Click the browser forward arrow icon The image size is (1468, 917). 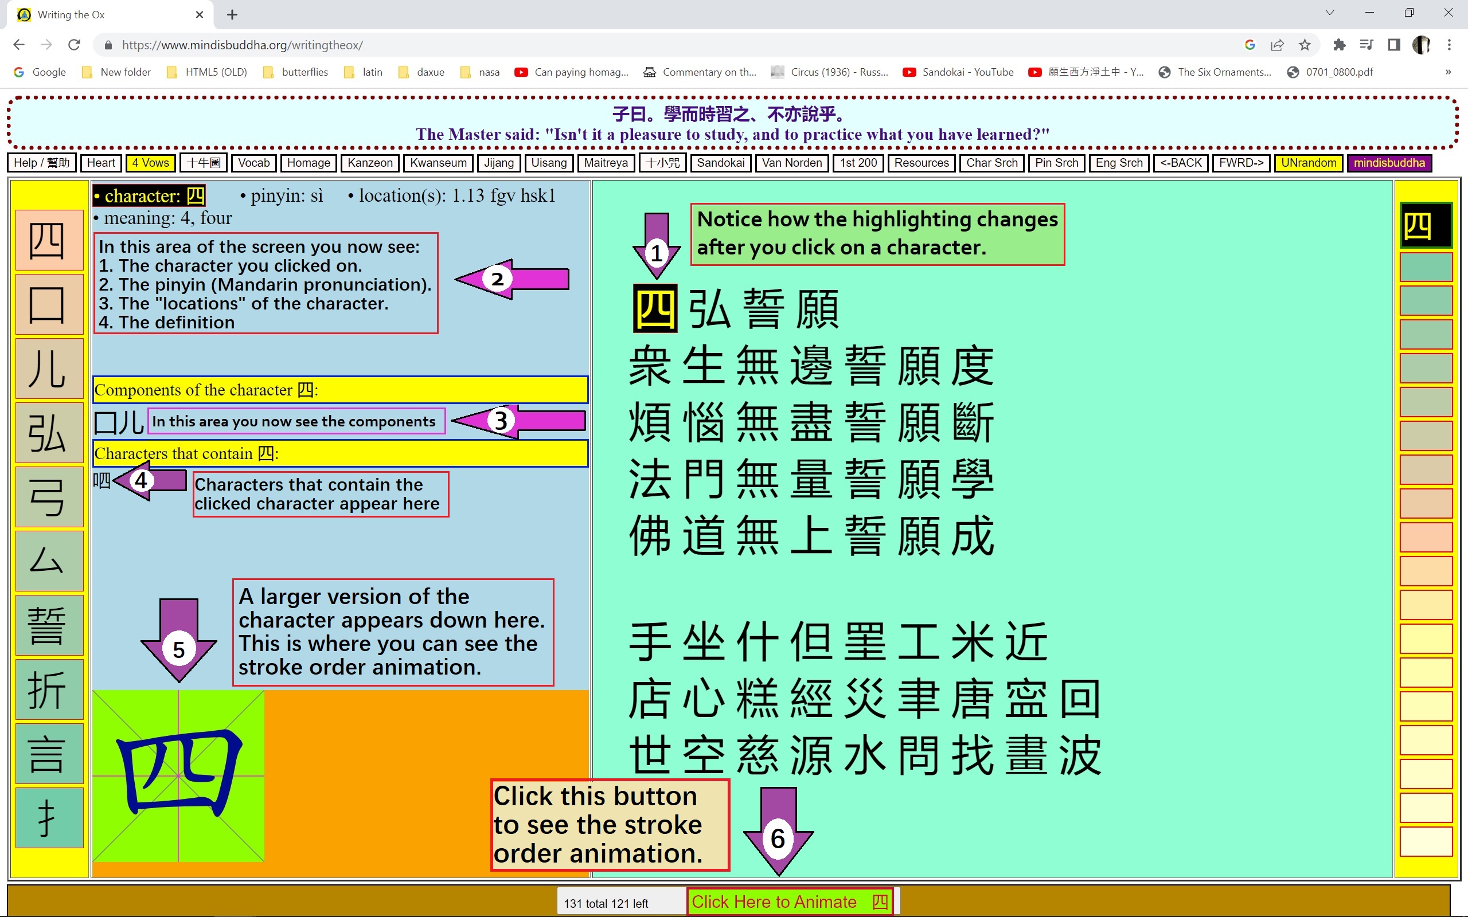(x=46, y=45)
